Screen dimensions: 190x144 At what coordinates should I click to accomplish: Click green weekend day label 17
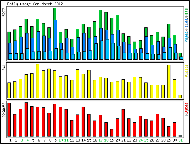pos(101,140)
